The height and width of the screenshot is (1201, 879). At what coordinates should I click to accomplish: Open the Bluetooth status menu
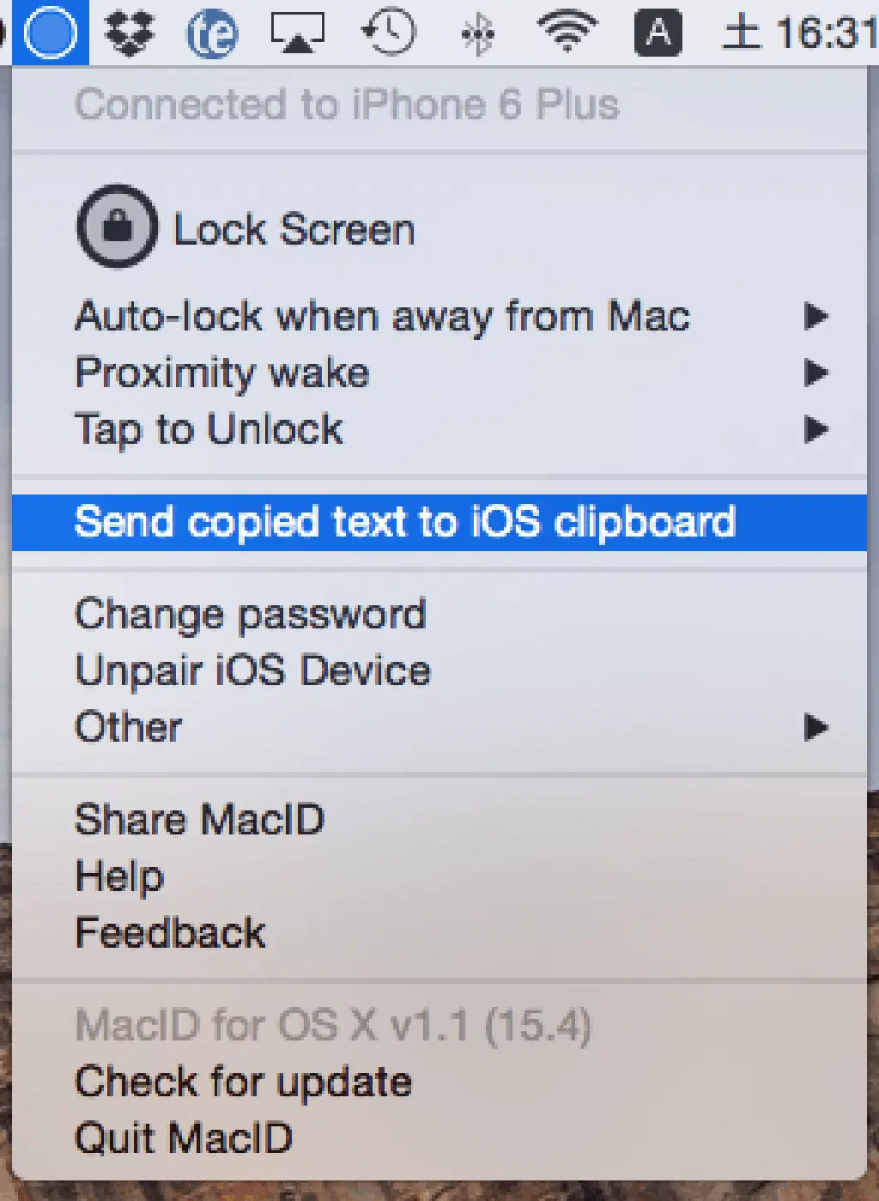click(478, 34)
